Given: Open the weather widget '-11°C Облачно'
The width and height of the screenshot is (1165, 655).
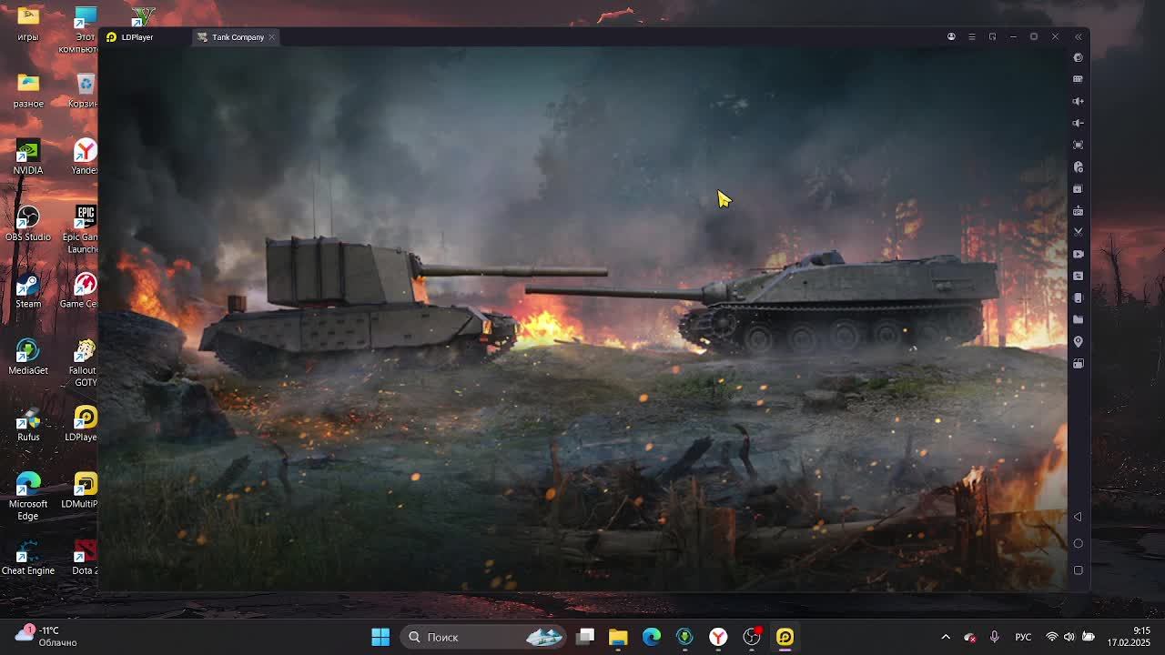Looking at the screenshot, I should [46, 636].
